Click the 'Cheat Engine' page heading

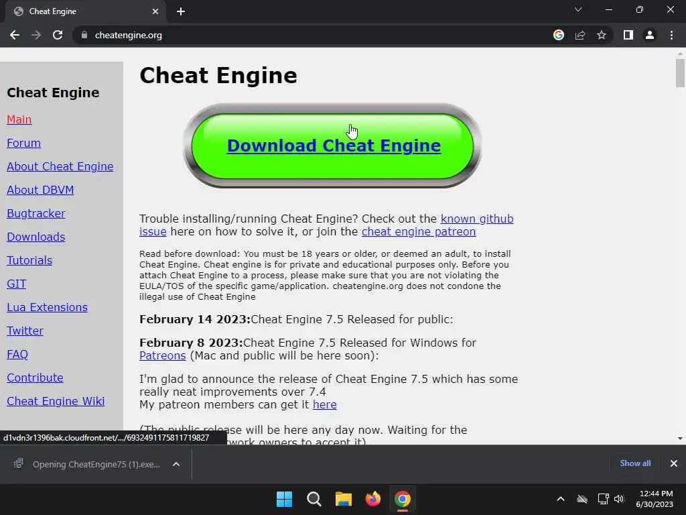[x=218, y=75]
